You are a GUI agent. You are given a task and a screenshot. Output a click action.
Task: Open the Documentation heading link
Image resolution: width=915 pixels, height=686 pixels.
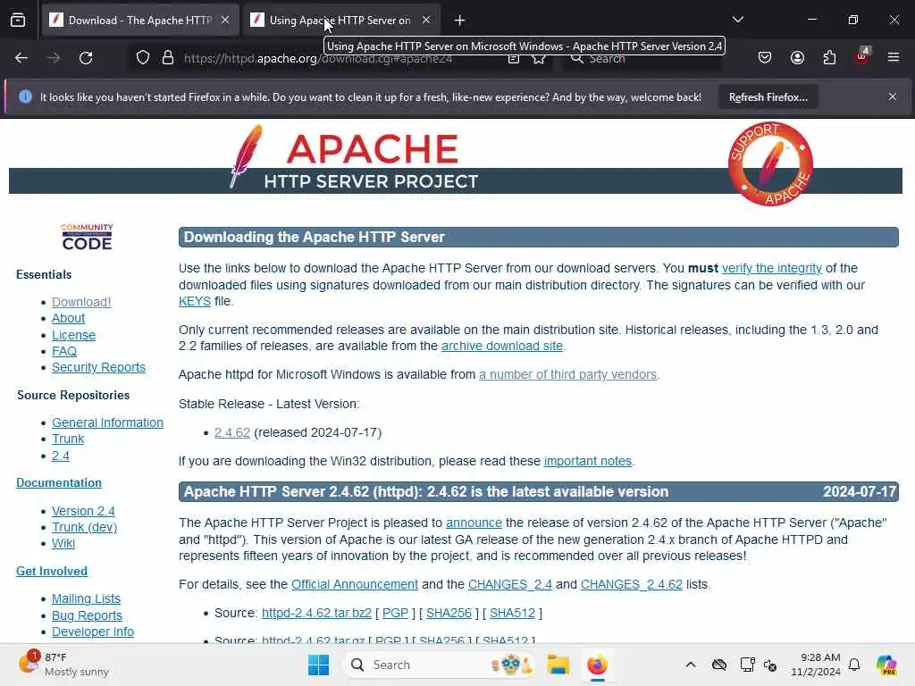[x=59, y=483]
